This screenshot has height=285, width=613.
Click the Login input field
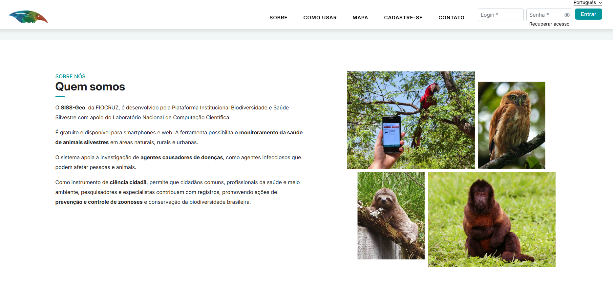[x=500, y=15]
